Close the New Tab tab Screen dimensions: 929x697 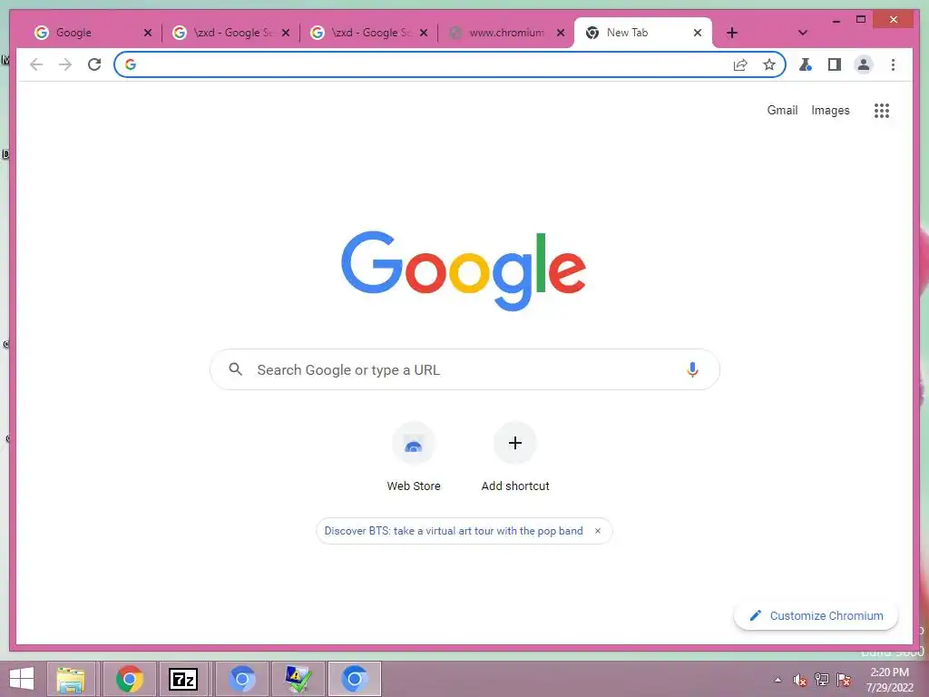[698, 33]
